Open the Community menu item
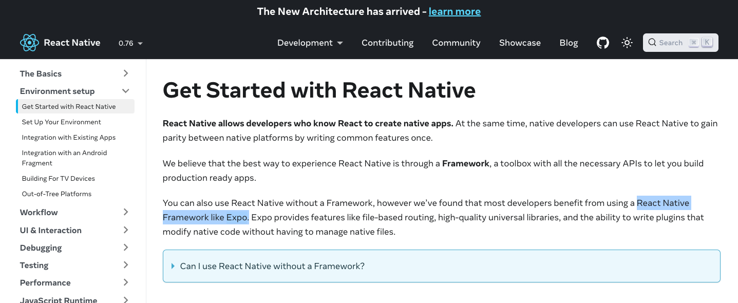738x303 pixels. [456, 43]
